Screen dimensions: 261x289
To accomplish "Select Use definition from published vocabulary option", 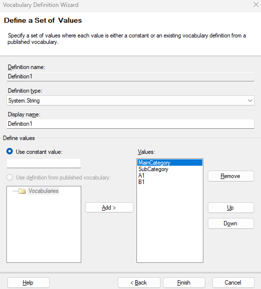I will [x=9, y=178].
